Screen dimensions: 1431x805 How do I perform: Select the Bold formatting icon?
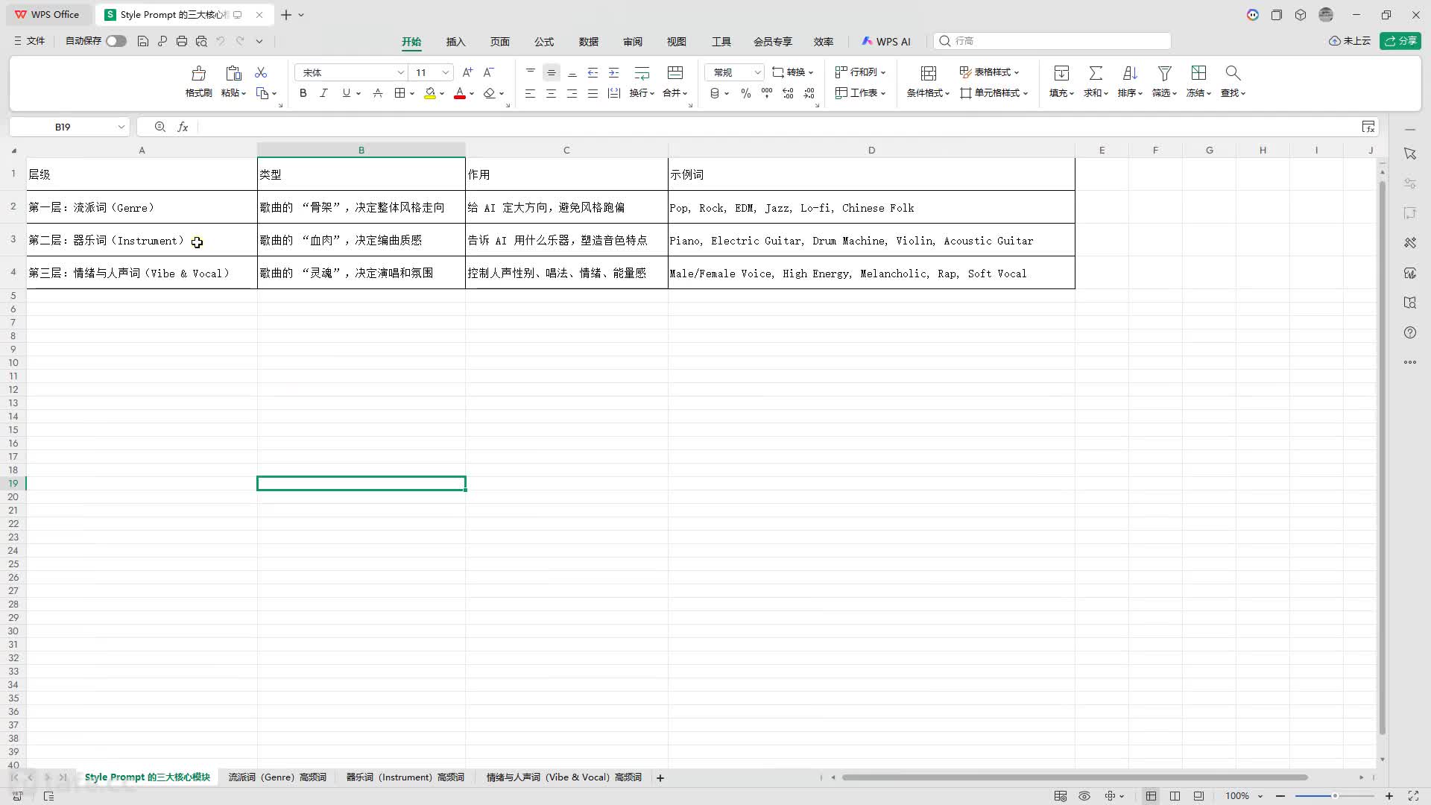303,93
